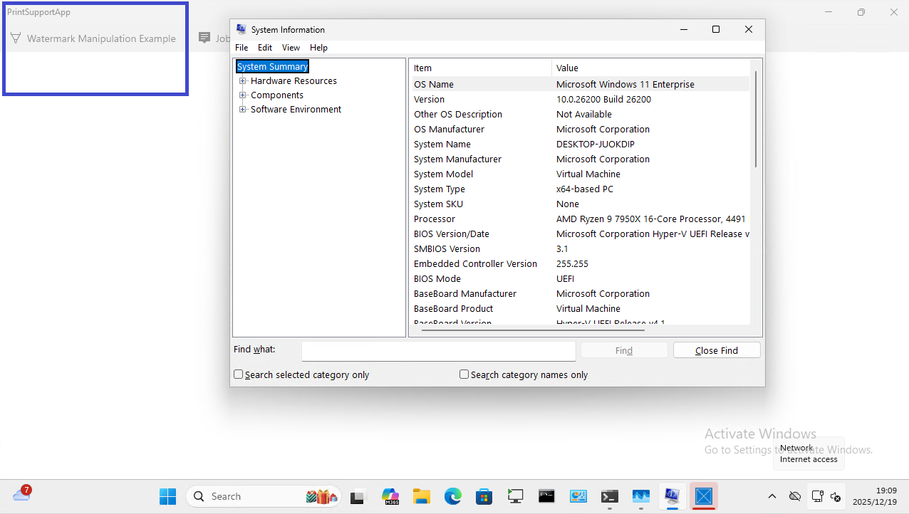Open the File menu in System Information

tap(241, 48)
